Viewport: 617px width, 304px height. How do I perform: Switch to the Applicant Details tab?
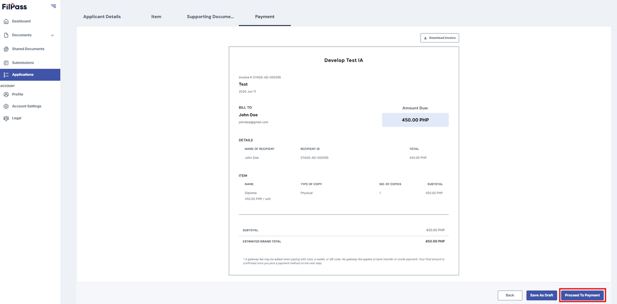pyautogui.click(x=102, y=17)
